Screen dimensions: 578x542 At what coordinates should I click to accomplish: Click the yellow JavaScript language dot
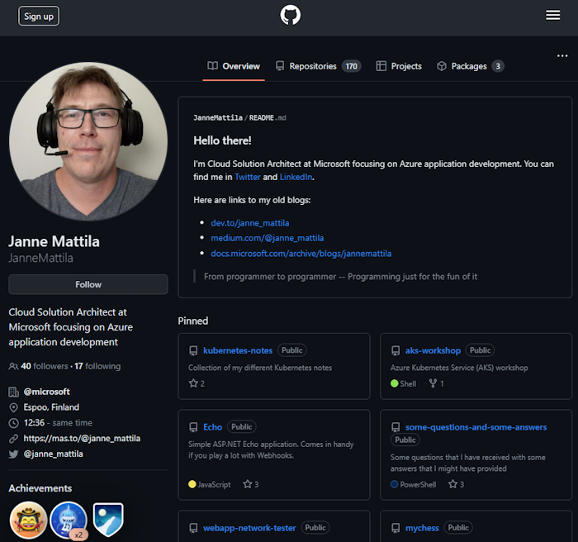coord(192,484)
